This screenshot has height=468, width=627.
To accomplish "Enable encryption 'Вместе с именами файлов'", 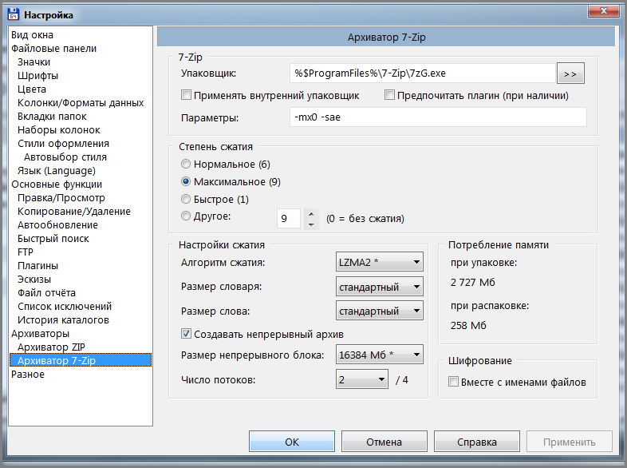I will (454, 382).
